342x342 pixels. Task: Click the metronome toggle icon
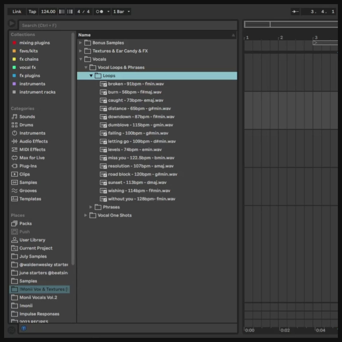[99, 12]
